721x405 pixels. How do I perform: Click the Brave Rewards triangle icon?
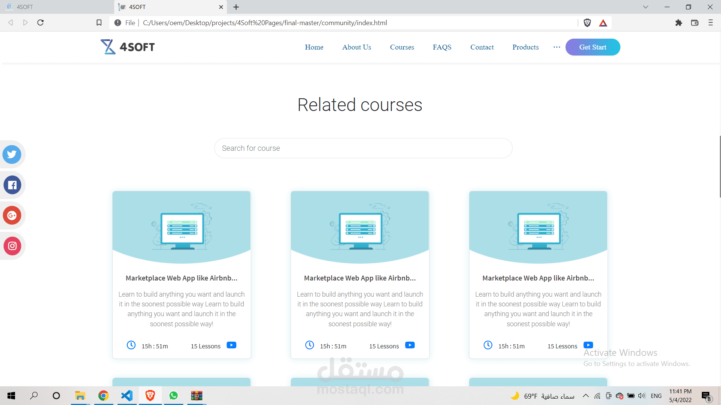[603, 23]
